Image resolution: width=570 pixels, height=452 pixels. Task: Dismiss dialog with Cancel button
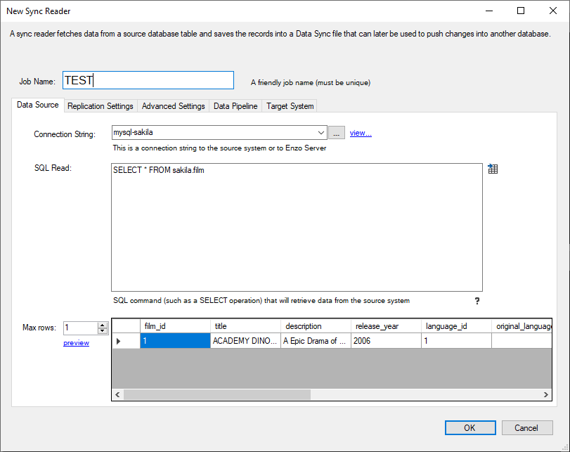pyautogui.click(x=527, y=427)
